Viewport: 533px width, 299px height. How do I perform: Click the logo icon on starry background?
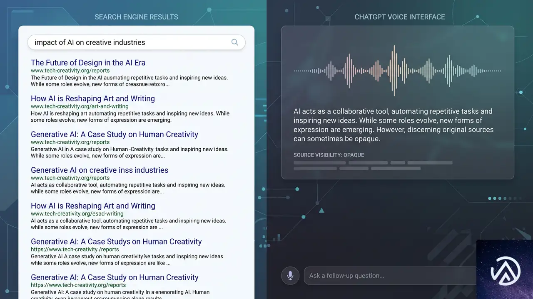pyautogui.click(x=505, y=270)
